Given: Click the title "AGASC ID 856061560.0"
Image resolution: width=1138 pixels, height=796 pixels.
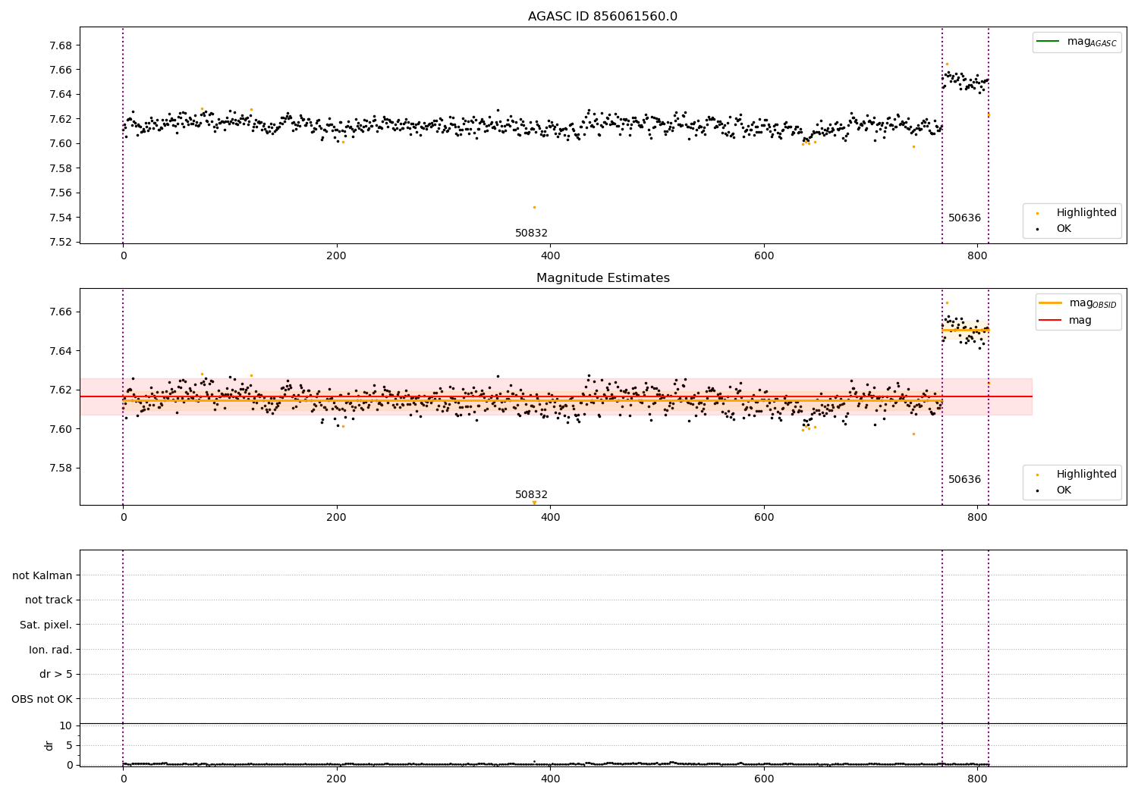Looking at the screenshot, I should [602, 17].
